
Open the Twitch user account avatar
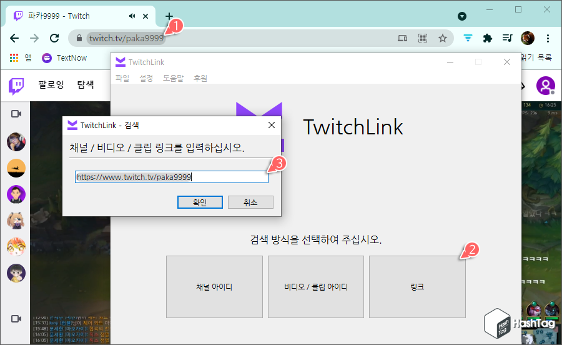click(x=546, y=86)
